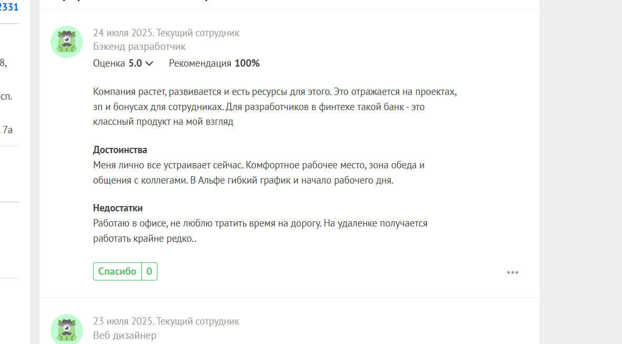This screenshot has height=344, width=622.
Task: Click the 0 counter beside Спасибо
Action: tap(149, 272)
